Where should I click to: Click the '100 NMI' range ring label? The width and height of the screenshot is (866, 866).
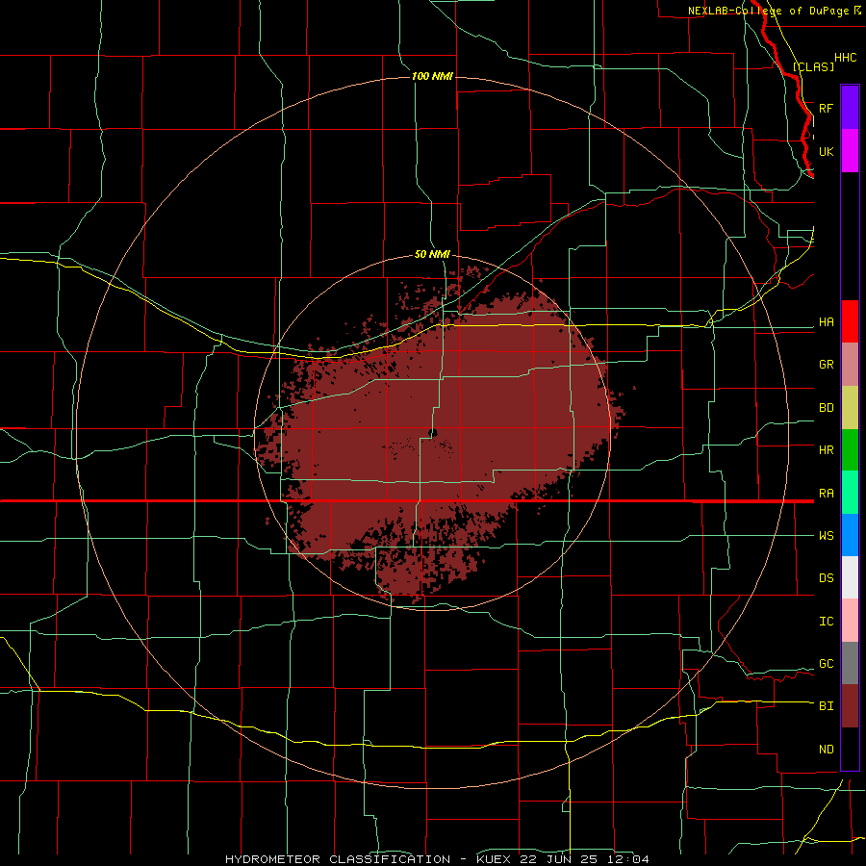click(x=432, y=76)
